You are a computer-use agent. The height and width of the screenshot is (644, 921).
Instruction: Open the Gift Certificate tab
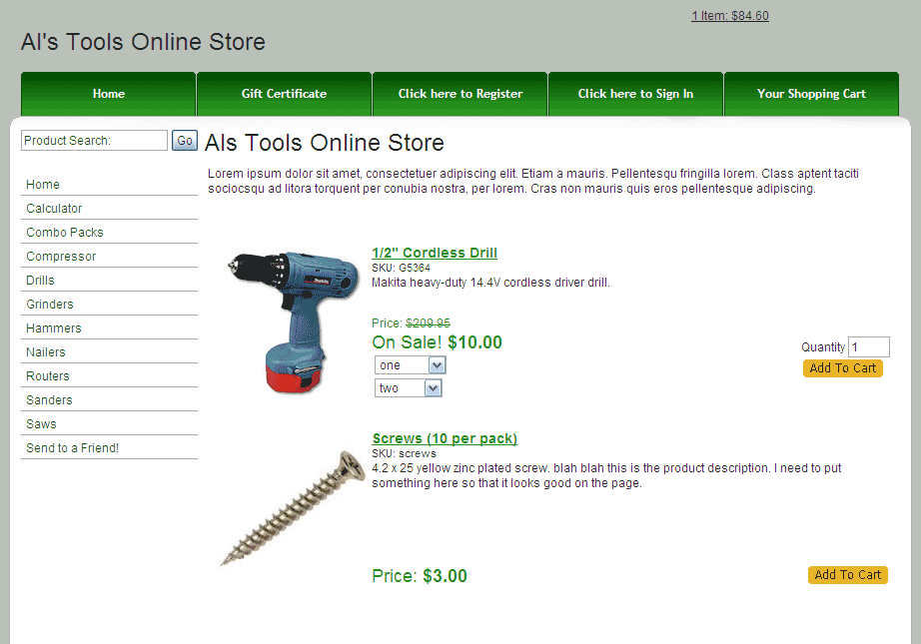click(x=285, y=94)
